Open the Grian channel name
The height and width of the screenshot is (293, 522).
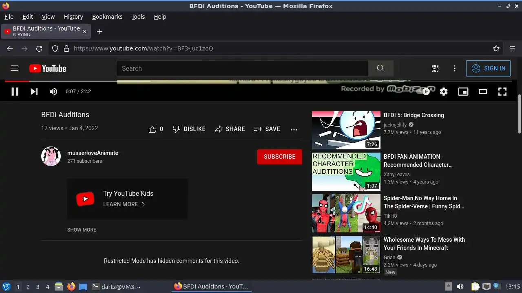click(x=389, y=258)
